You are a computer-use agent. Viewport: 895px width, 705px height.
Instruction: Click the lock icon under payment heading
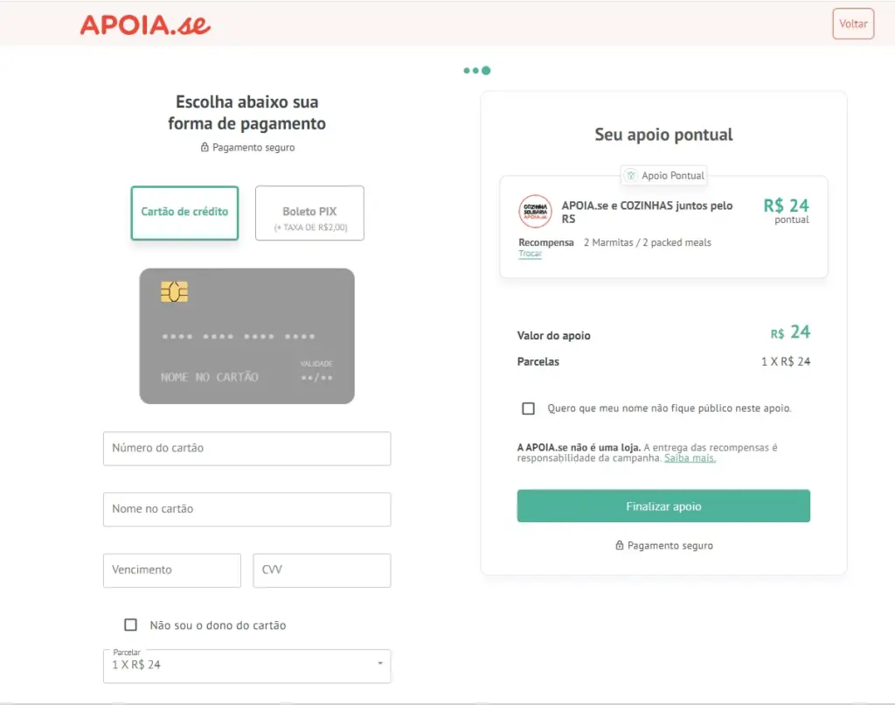205,148
